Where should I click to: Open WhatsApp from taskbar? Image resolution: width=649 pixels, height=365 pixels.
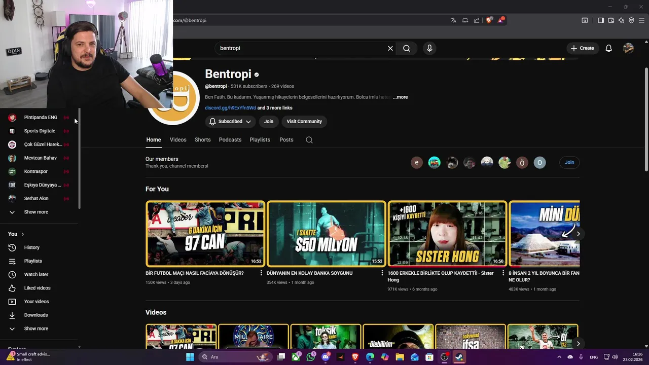pyautogui.click(x=311, y=357)
